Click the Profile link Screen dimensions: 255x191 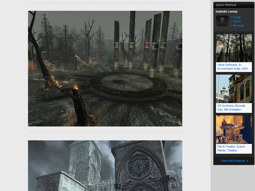[x=236, y=17]
